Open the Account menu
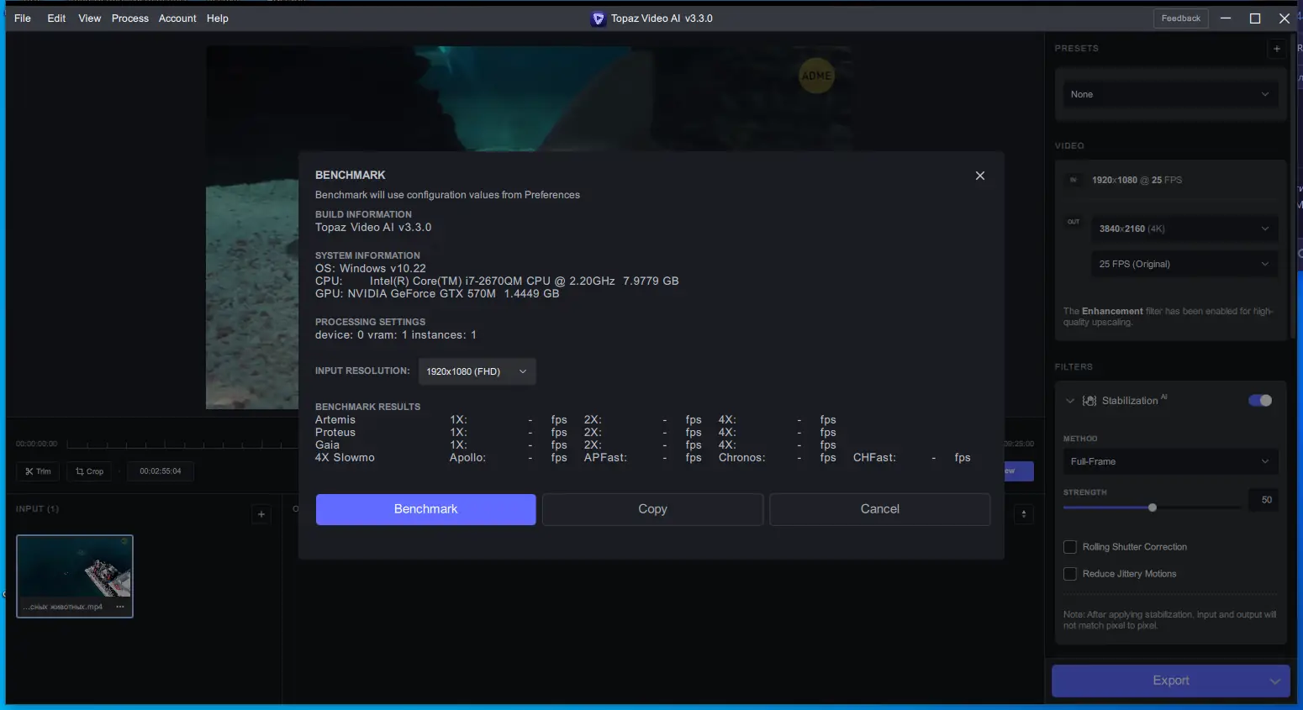The height and width of the screenshot is (710, 1303). 177,18
